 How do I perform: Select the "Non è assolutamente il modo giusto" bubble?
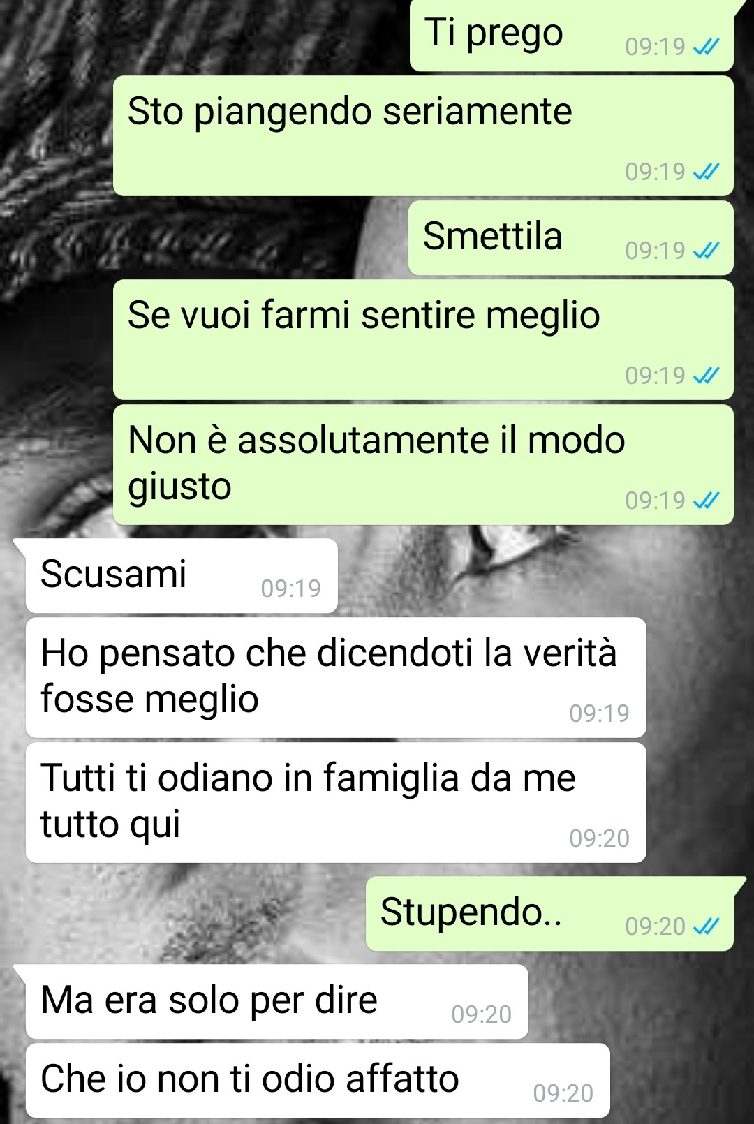pos(423,465)
